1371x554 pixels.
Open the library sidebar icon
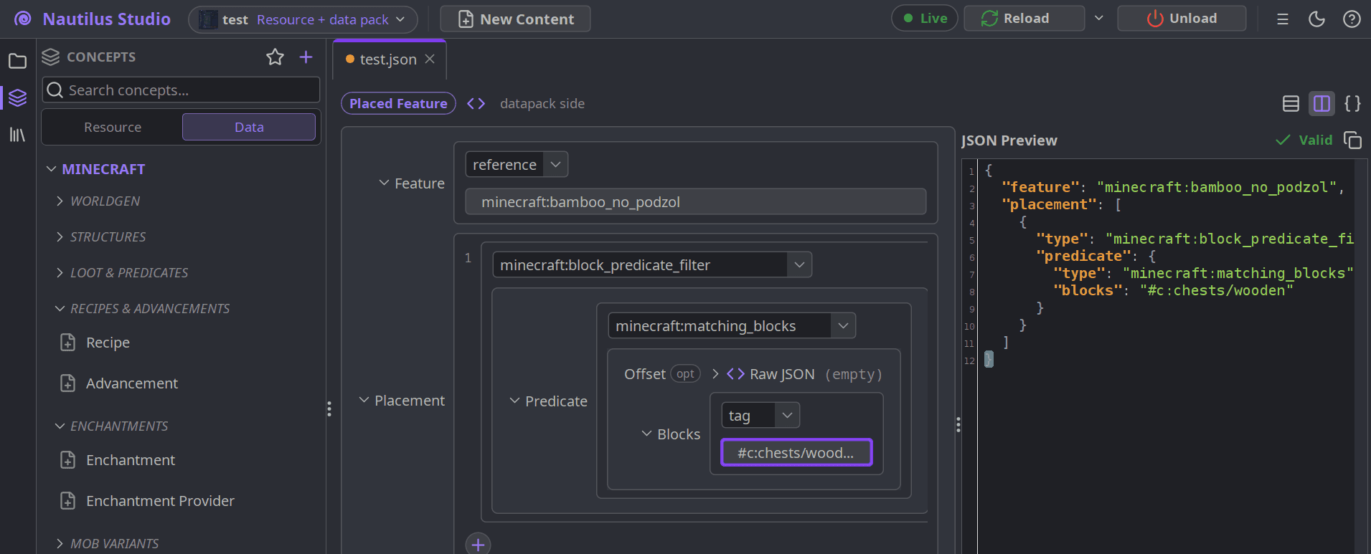click(17, 135)
